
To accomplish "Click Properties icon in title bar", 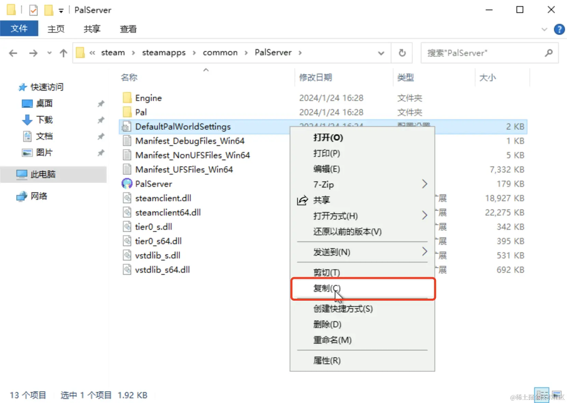I will click(33, 10).
